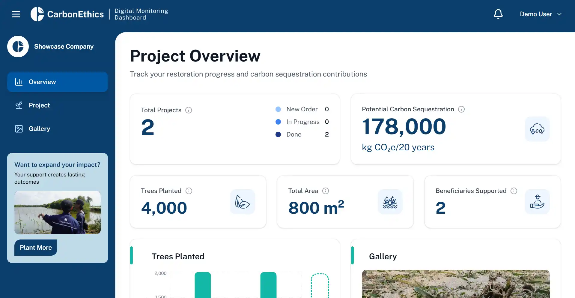Click the CO2 cloud icon

tap(537, 129)
